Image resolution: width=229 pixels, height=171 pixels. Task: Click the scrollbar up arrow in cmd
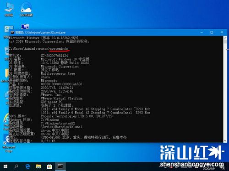(225, 38)
